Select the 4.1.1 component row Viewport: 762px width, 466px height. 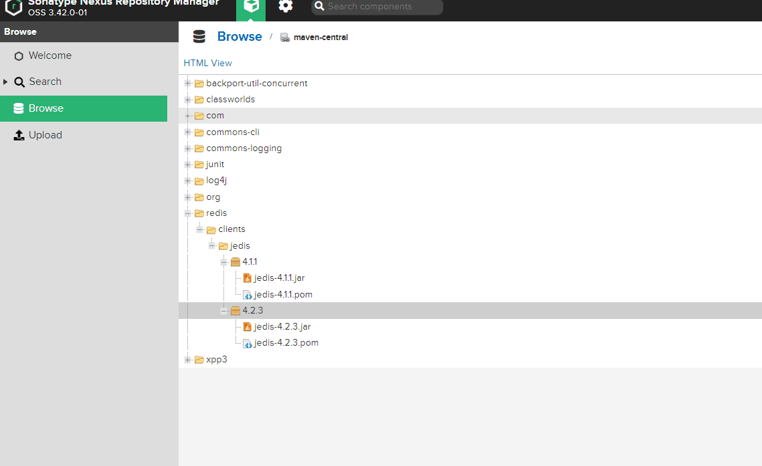pos(470,261)
